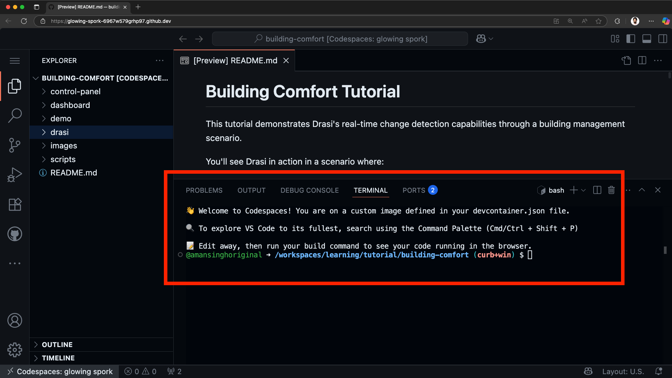Screen dimensions: 672x378
Task: Toggle the primary sidebar visibility
Action: point(631,39)
